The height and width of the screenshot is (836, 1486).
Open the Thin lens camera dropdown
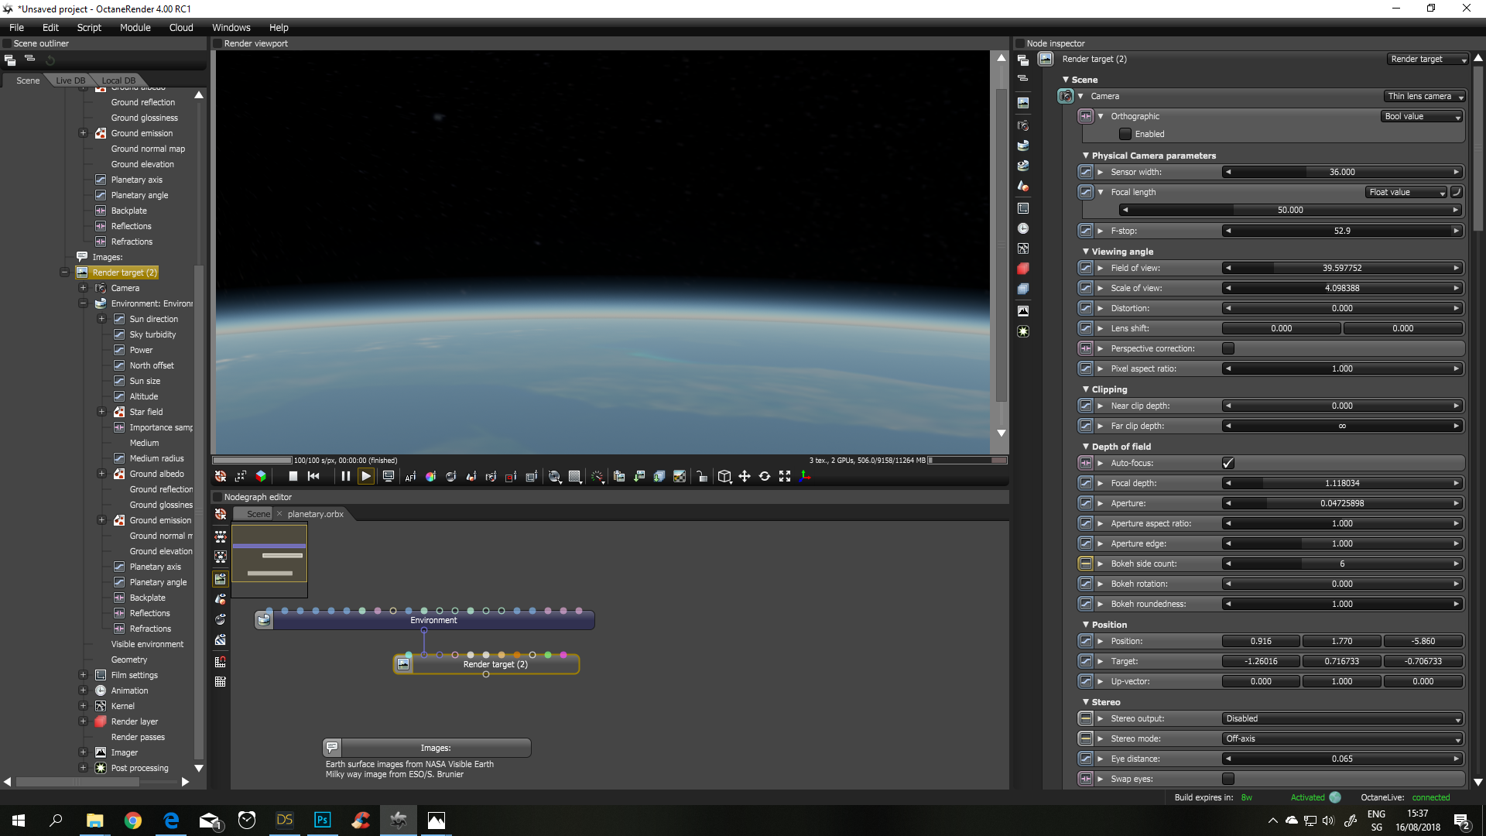click(x=1425, y=96)
